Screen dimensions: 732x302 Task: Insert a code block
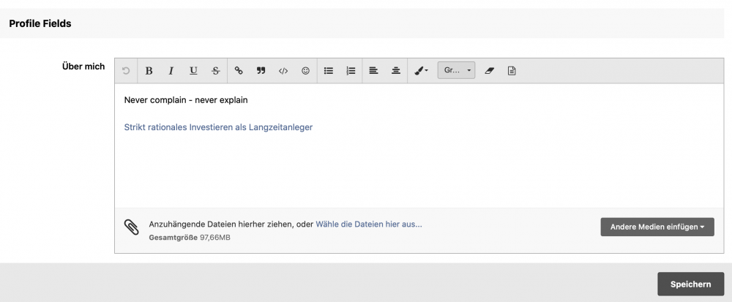283,71
